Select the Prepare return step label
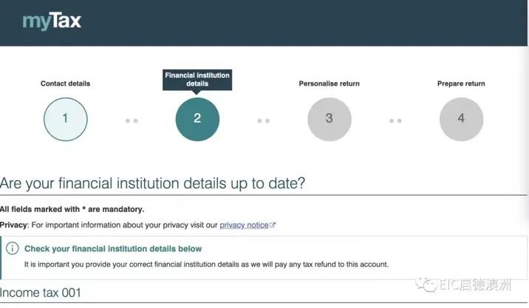The image size is (529, 308). 461,83
